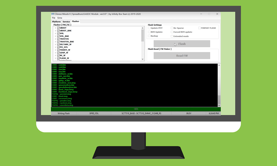Expand the TRUSTOS_BAK tree node
277x166 pixels.
coord(55,41)
